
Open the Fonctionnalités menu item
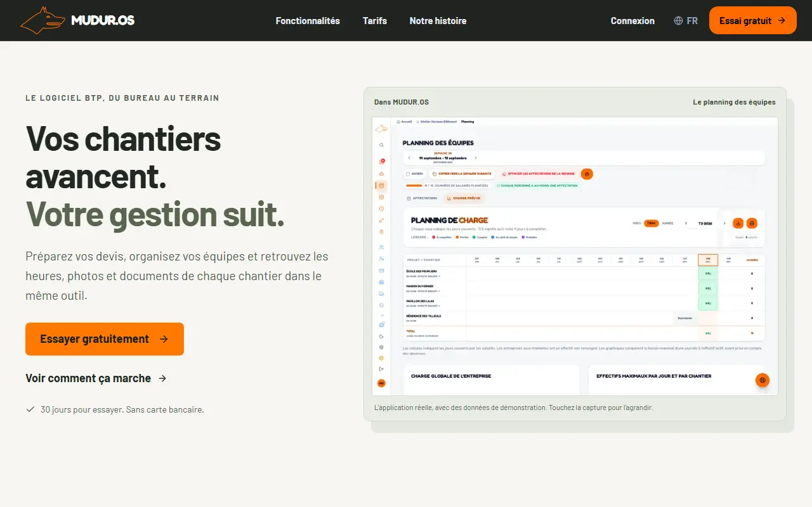(308, 20)
